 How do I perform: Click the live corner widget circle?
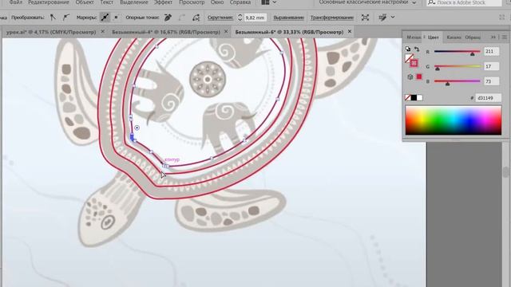point(137,128)
